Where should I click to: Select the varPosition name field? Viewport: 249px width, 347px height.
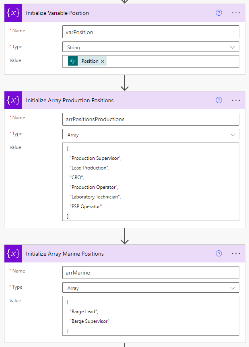point(150,31)
